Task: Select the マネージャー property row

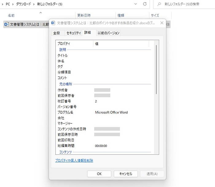Action: tap(104, 123)
